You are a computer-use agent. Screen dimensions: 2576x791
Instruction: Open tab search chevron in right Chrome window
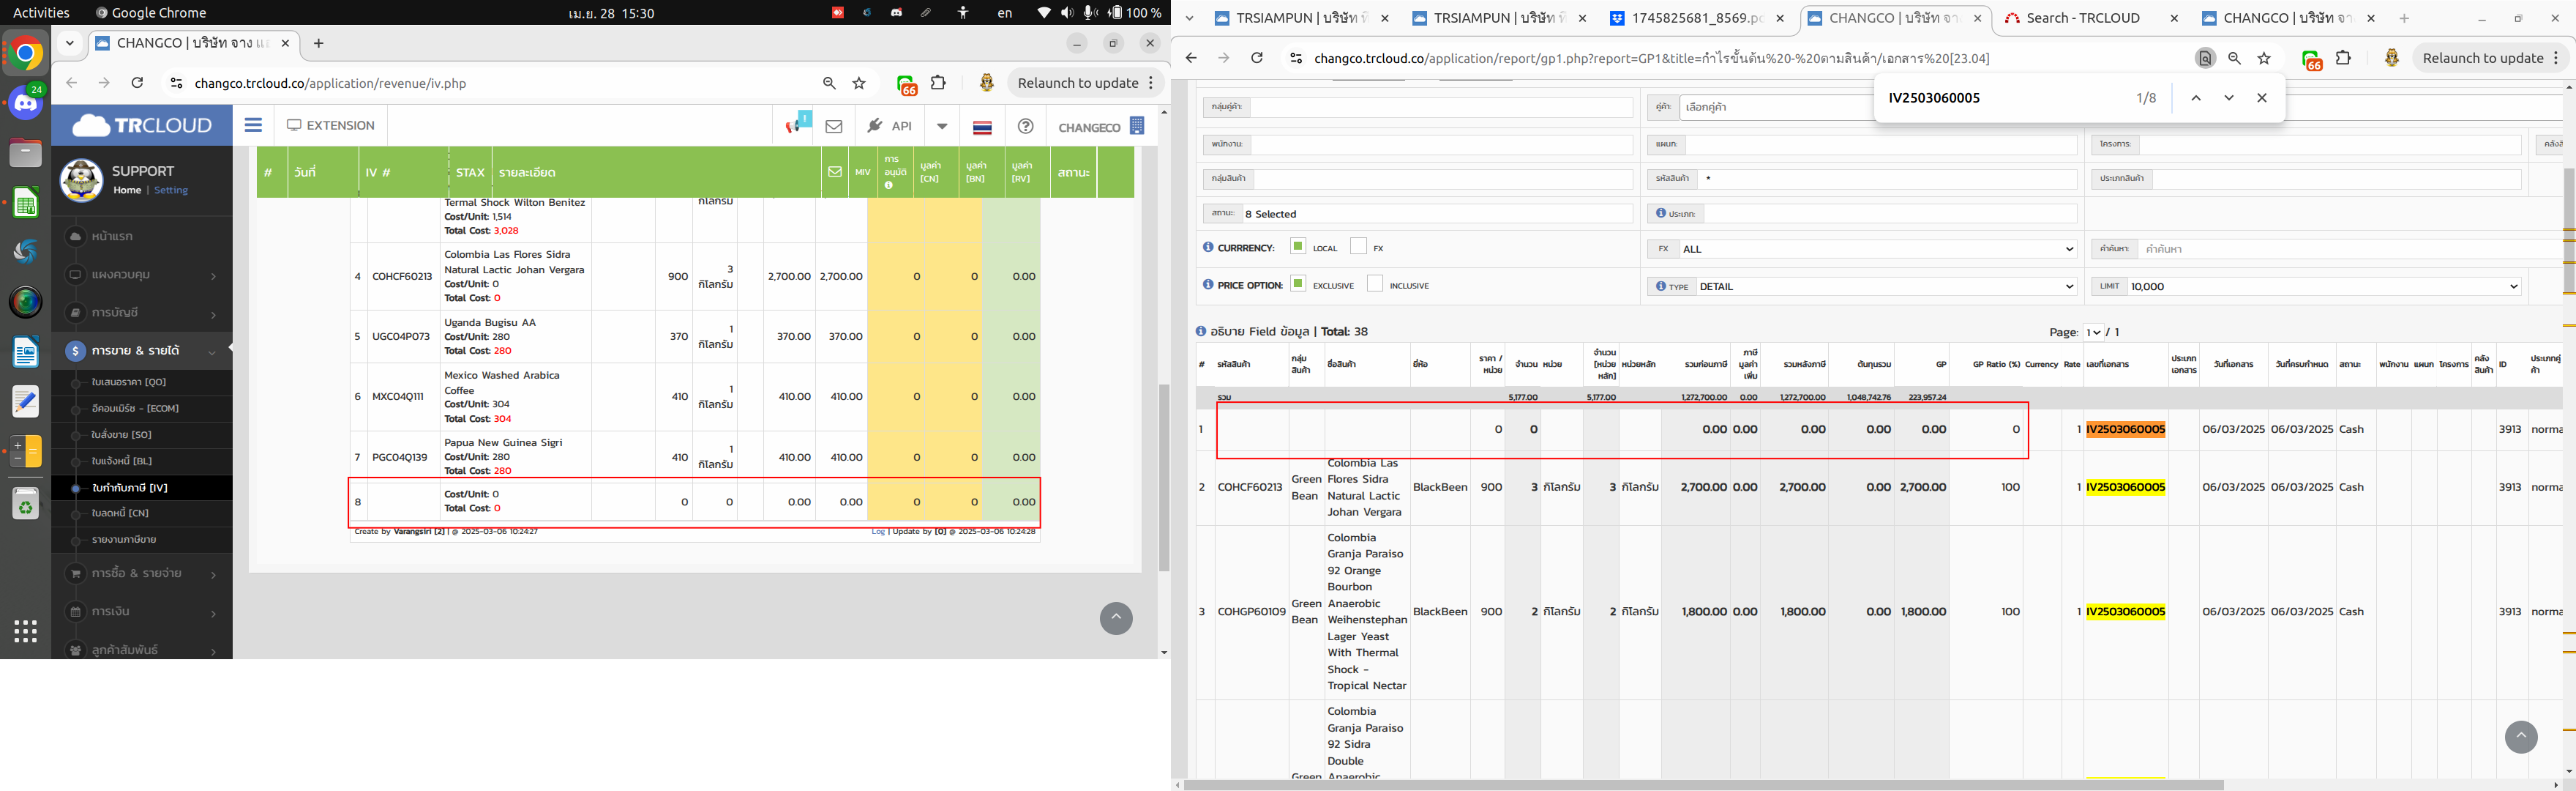(x=1189, y=18)
